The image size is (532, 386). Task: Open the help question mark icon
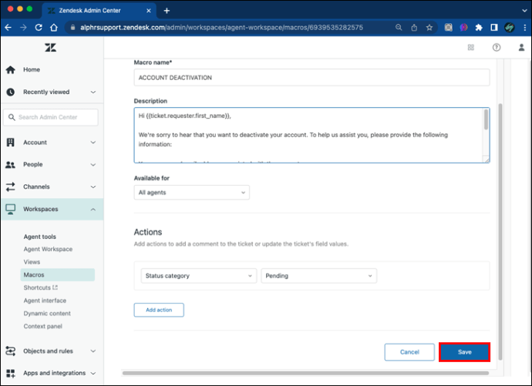(497, 48)
